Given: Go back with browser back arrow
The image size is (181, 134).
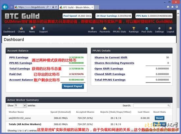Looking at the screenshot, I should 5,7.
